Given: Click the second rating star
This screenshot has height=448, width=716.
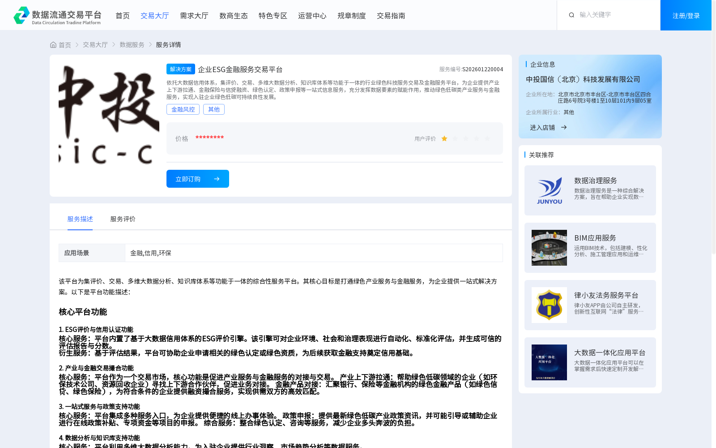Looking at the screenshot, I should [x=455, y=139].
